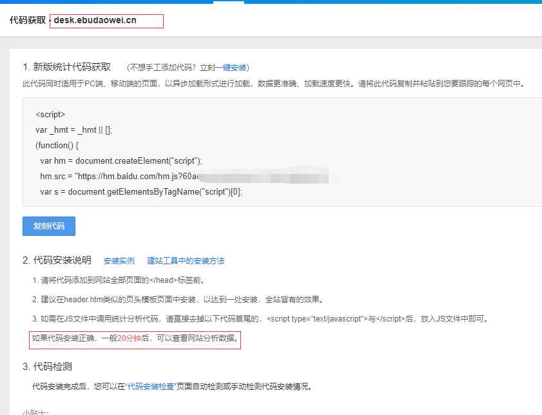
Task: Click the 2. 代码安装说明 heading
Action: coord(57,260)
